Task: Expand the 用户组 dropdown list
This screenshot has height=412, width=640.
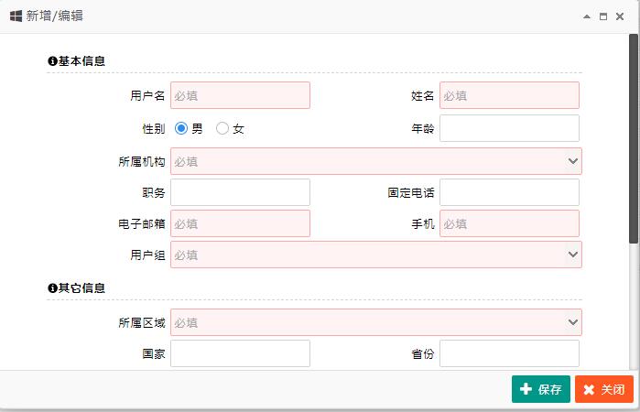Action: (376, 255)
